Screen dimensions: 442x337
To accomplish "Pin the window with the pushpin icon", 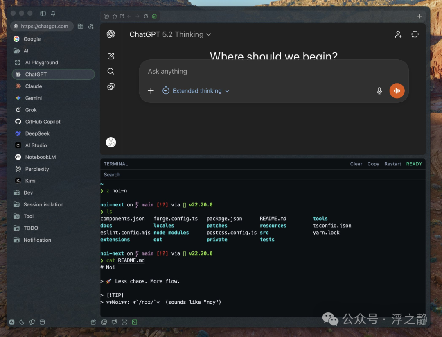I will pos(53,14).
